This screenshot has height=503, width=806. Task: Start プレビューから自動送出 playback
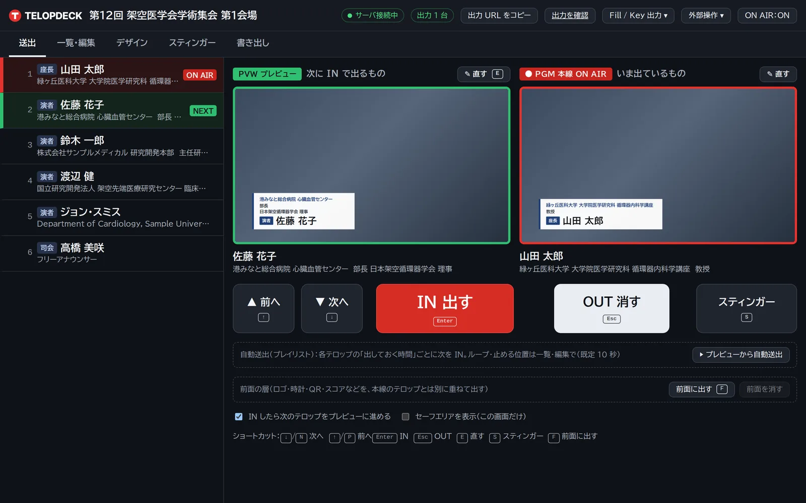click(x=741, y=355)
